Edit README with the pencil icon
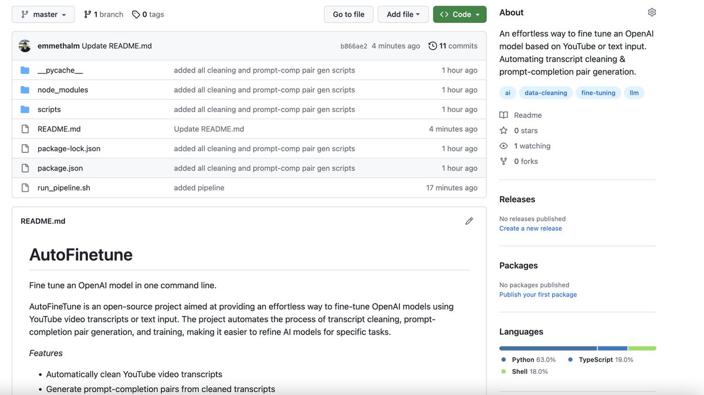This screenshot has width=704, height=395. pos(469,221)
